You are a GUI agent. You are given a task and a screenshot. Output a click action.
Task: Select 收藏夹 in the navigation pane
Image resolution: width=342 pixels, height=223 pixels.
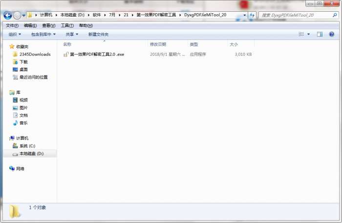coord(22,47)
